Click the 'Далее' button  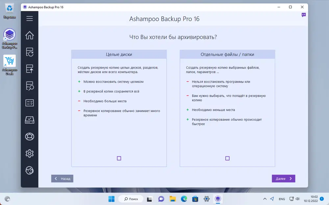(x=284, y=179)
